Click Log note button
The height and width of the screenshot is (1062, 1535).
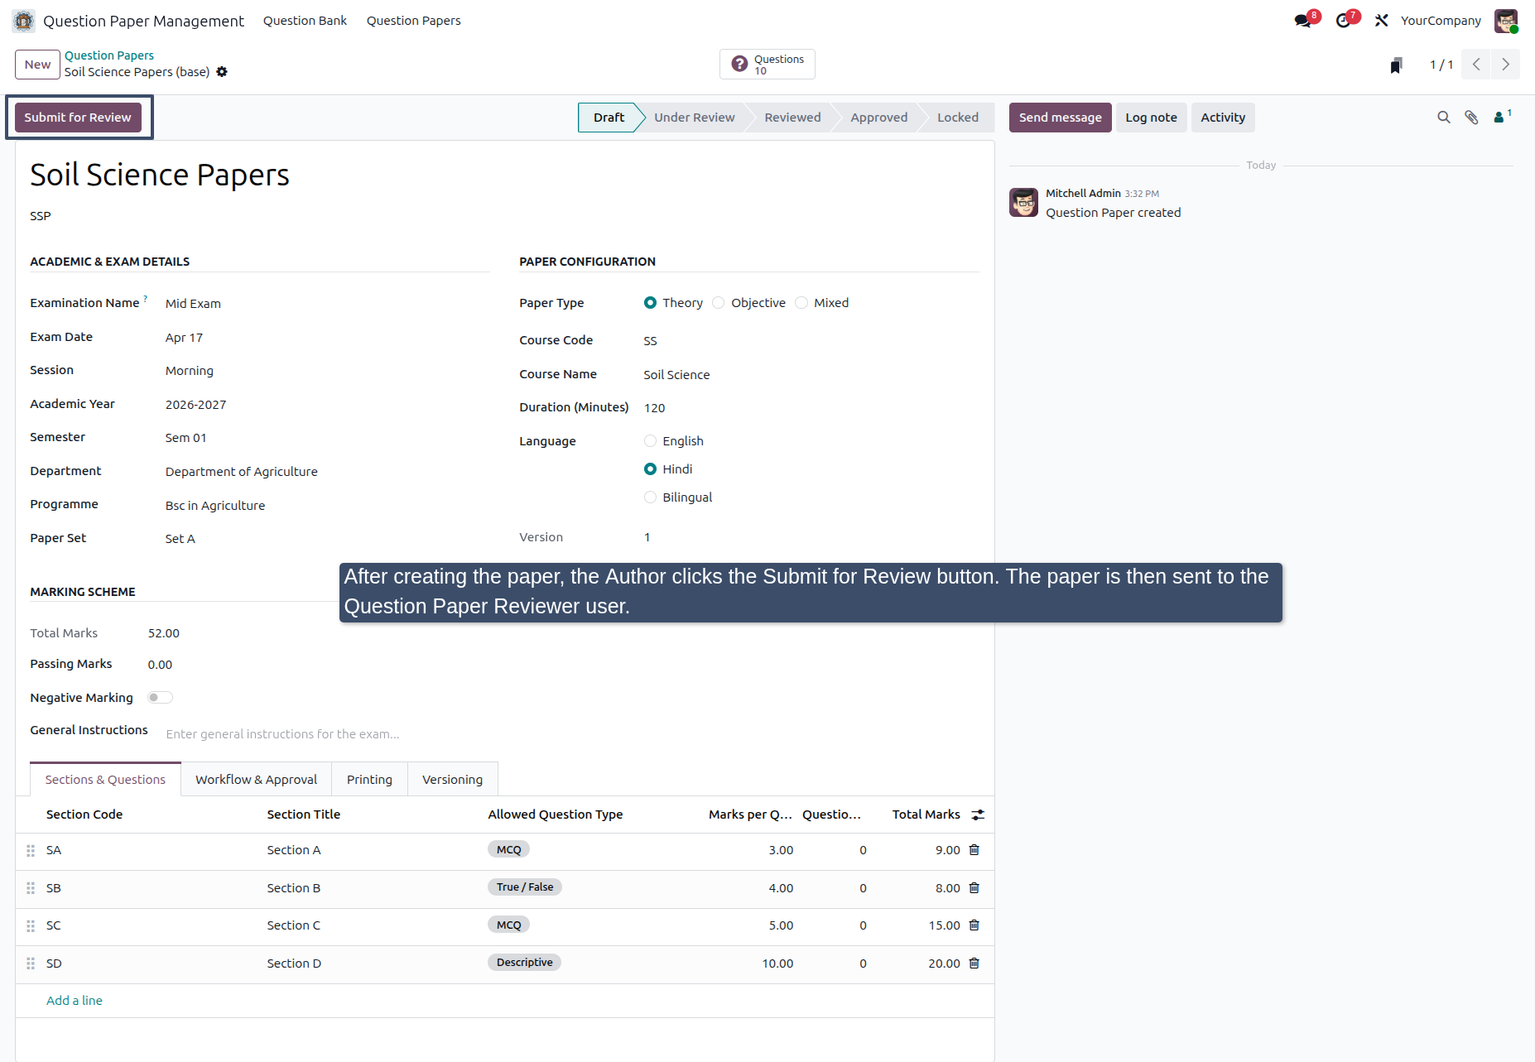coord(1151,118)
